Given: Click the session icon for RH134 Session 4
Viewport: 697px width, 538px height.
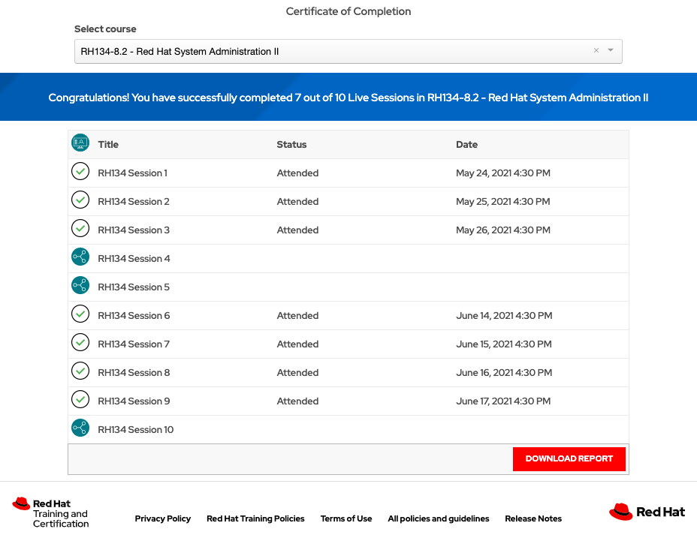Looking at the screenshot, I should [x=80, y=257].
